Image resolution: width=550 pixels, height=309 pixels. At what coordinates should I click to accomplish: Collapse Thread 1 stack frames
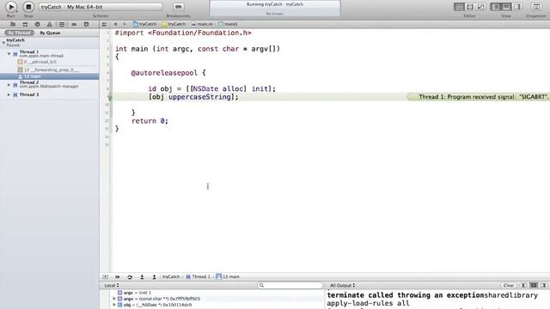point(9,53)
